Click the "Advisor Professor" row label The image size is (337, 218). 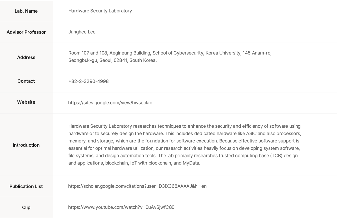[x=26, y=32]
